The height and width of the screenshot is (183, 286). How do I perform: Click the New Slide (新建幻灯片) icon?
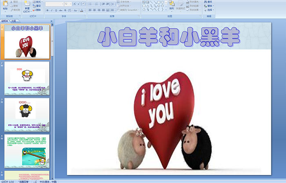(x=27, y=3)
